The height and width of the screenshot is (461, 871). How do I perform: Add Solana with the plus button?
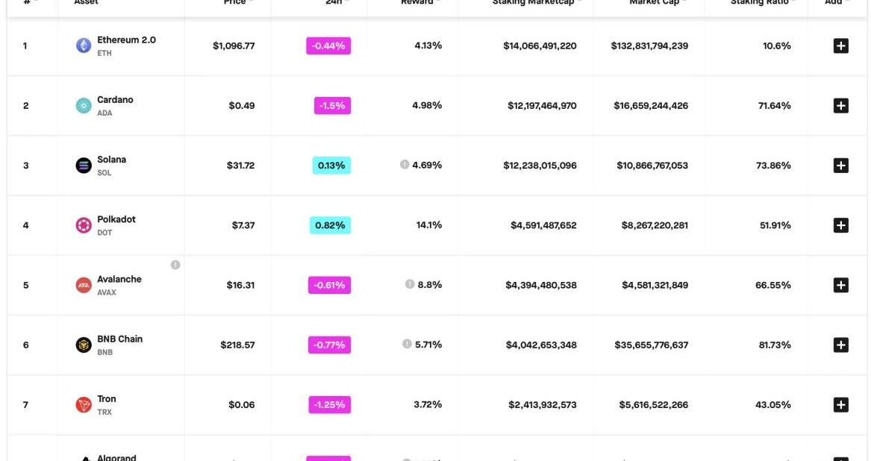coord(840,166)
